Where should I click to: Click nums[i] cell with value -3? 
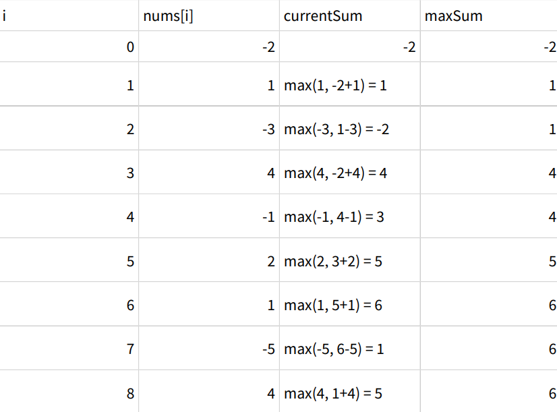click(x=209, y=129)
